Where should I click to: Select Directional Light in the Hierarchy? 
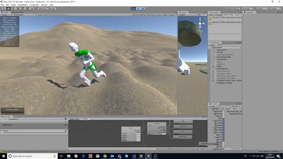click(224, 57)
